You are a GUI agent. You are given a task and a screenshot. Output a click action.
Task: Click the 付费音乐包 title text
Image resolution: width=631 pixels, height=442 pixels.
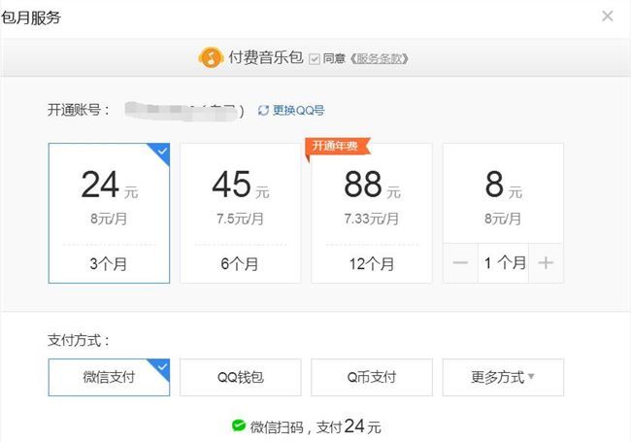coord(266,57)
